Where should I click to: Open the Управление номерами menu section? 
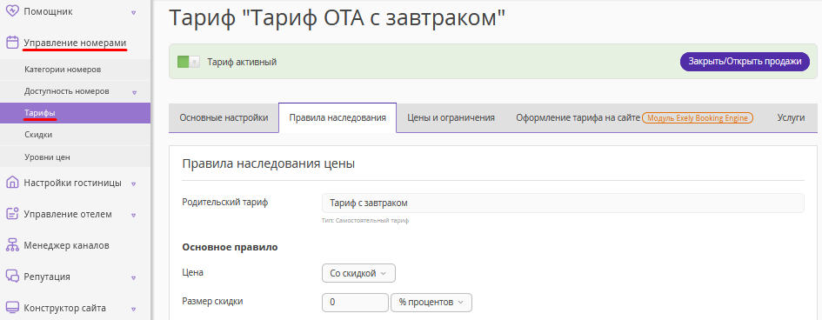coord(75,43)
